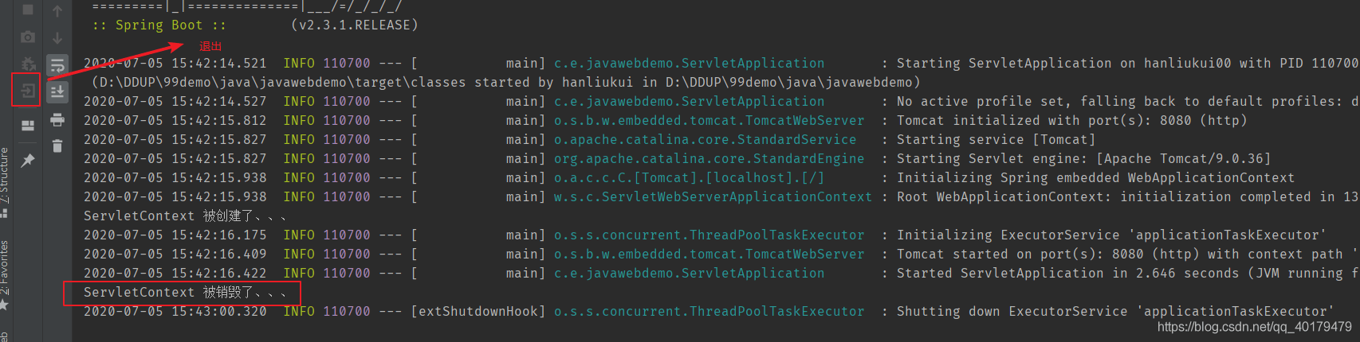Click the print console icon
This screenshot has height=342, width=1360.
point(57,119)
